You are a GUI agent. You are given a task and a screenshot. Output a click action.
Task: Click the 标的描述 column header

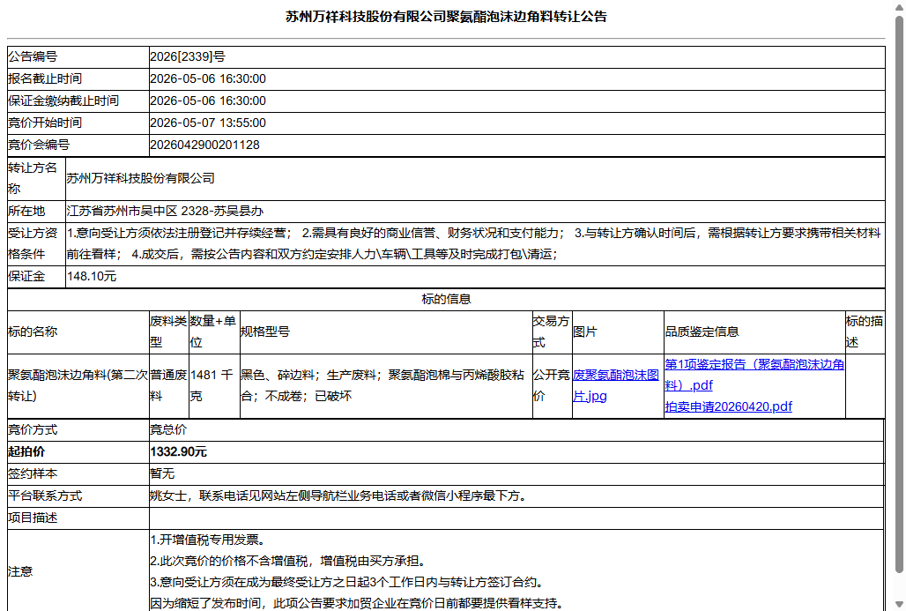865,332
